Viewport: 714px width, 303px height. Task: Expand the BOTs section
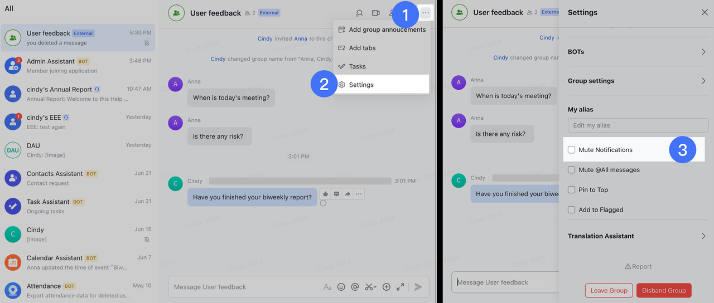coord(703,52)
